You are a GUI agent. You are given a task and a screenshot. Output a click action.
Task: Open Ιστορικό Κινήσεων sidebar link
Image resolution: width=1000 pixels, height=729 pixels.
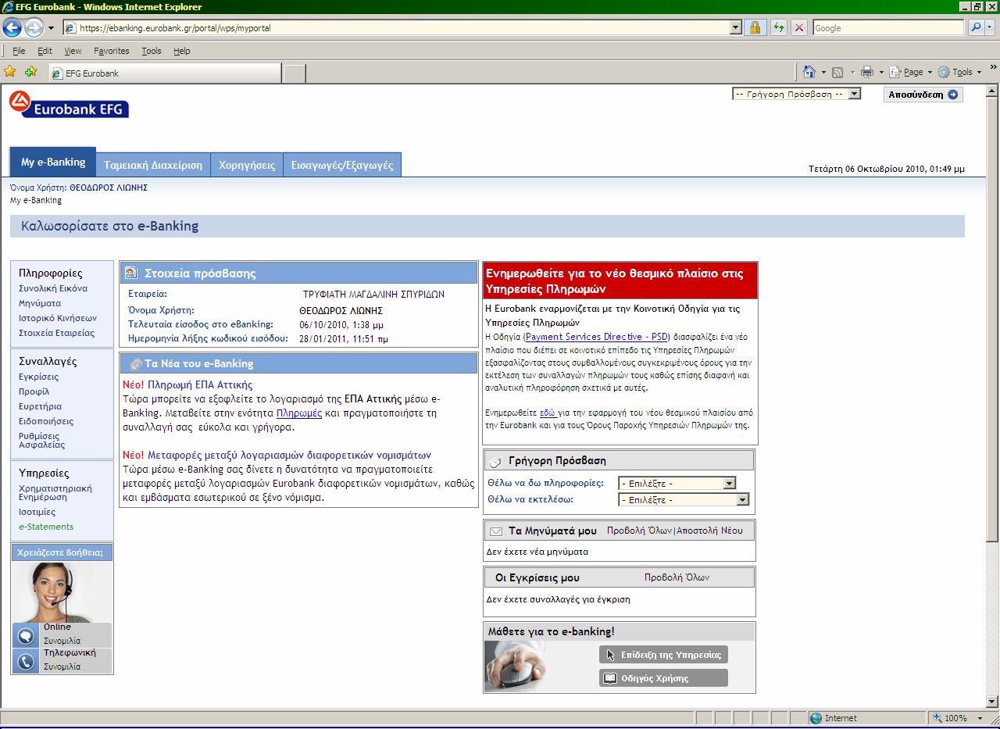pos(58,318)
